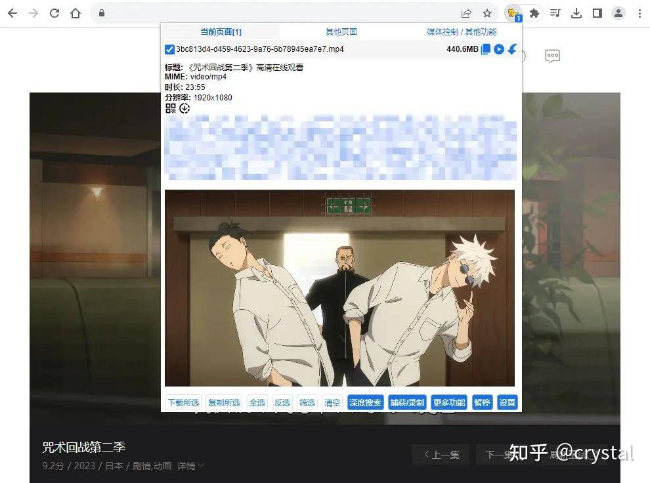The height and width of the screenshot is (483, 650).
Task: Expand the 详情 details dropdown
Action: click(190, 466)
